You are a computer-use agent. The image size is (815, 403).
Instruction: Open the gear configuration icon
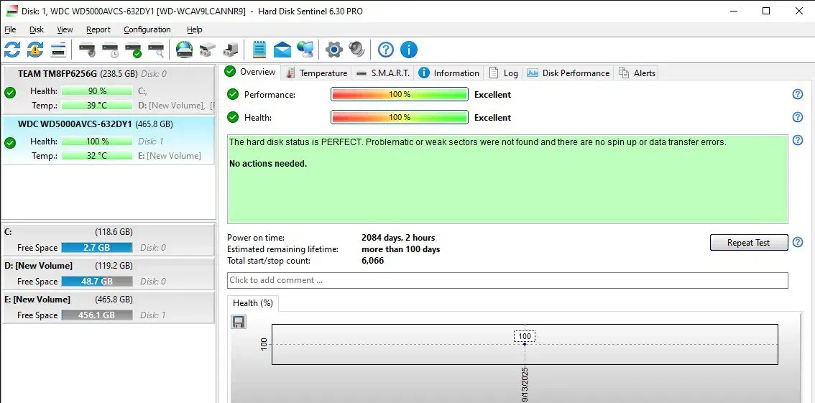pos(334,50)
